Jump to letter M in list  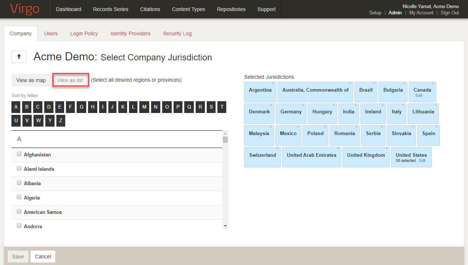(x=144, y=107)
